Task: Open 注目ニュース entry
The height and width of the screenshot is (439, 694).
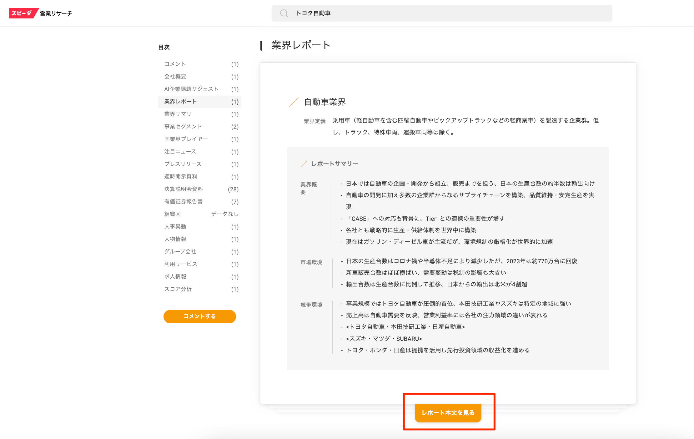Action: [x=180, y=152]
